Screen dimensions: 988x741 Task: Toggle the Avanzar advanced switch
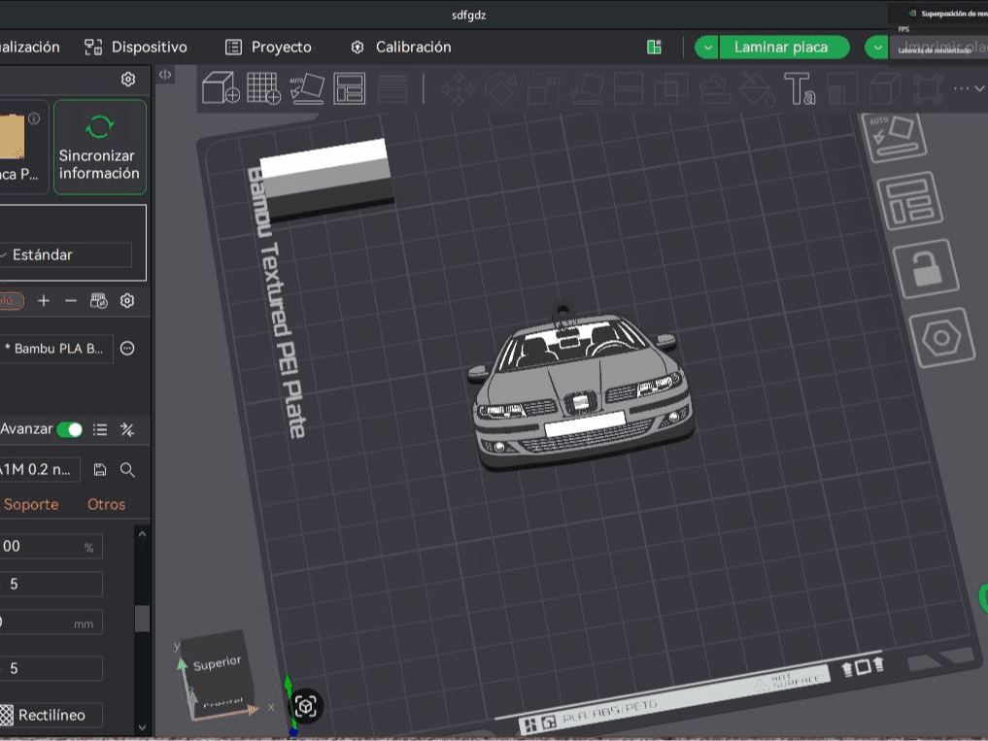(x=69, y=429)
